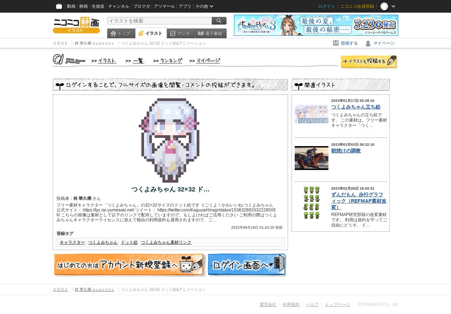The height and width of the screenshot is (314, 451).
Task: Click timestamp 2023年01月17日 00:28:16
Action: point(353,100)
